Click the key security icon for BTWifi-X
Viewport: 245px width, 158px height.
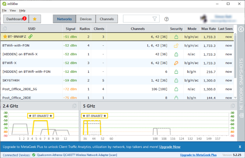tap(176, 63)
